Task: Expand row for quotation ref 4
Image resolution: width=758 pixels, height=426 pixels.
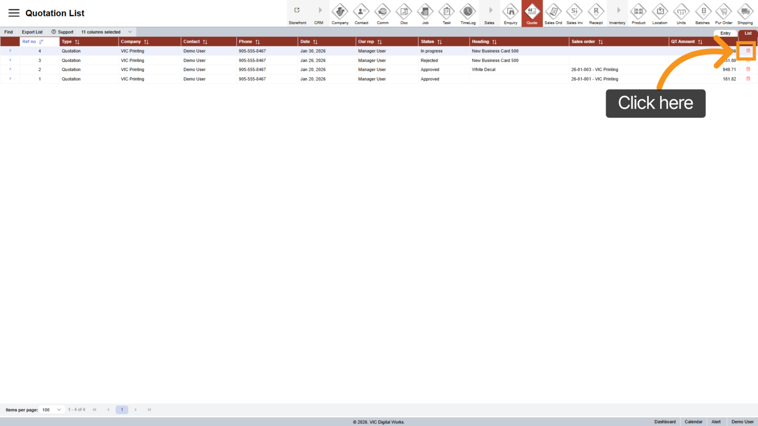Action: tap(10, 51)
